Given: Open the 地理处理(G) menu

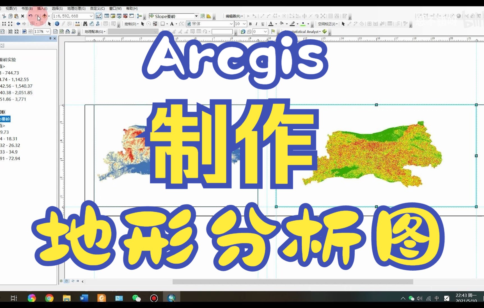Looking at the screenshot, I should (x=76, y=8).
